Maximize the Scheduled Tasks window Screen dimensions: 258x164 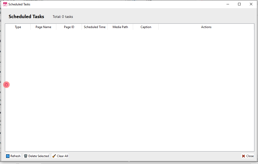tap(239, 4)
